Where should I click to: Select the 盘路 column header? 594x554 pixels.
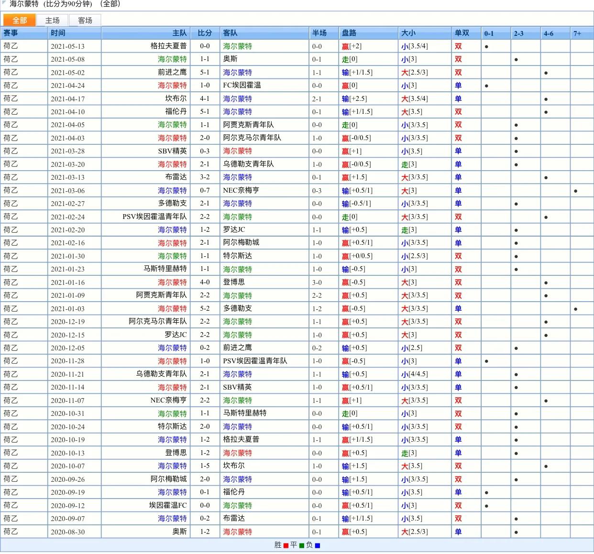349,33
